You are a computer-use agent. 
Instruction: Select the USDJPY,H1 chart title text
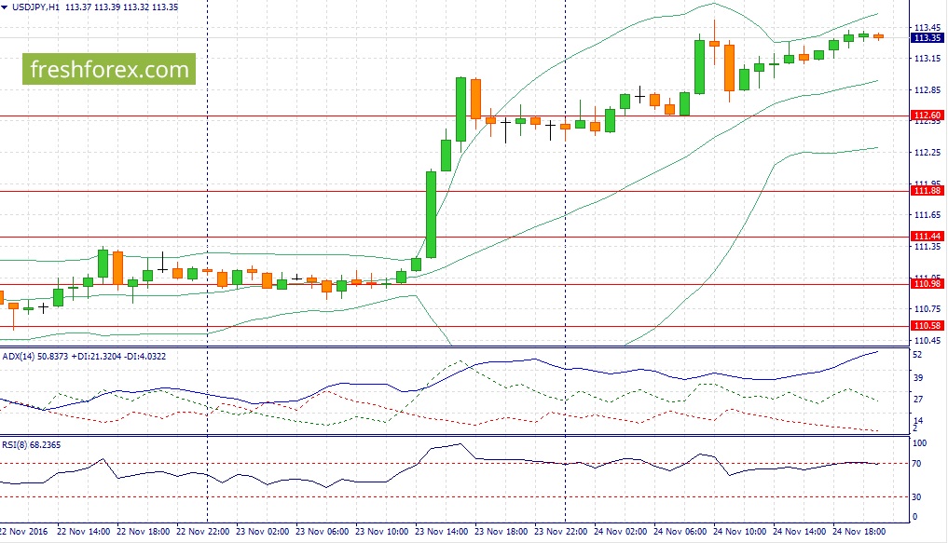point(36,7)
